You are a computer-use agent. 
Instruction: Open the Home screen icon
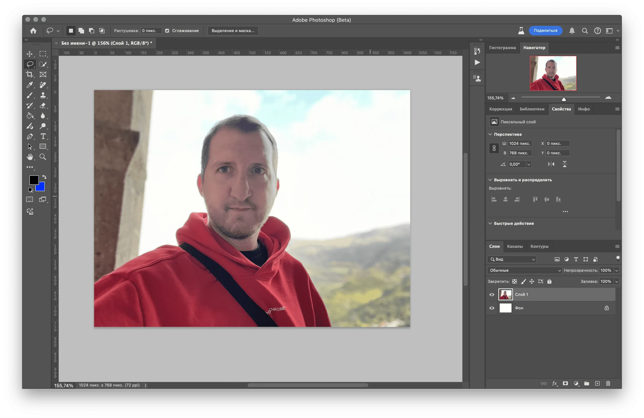(33, 31)
